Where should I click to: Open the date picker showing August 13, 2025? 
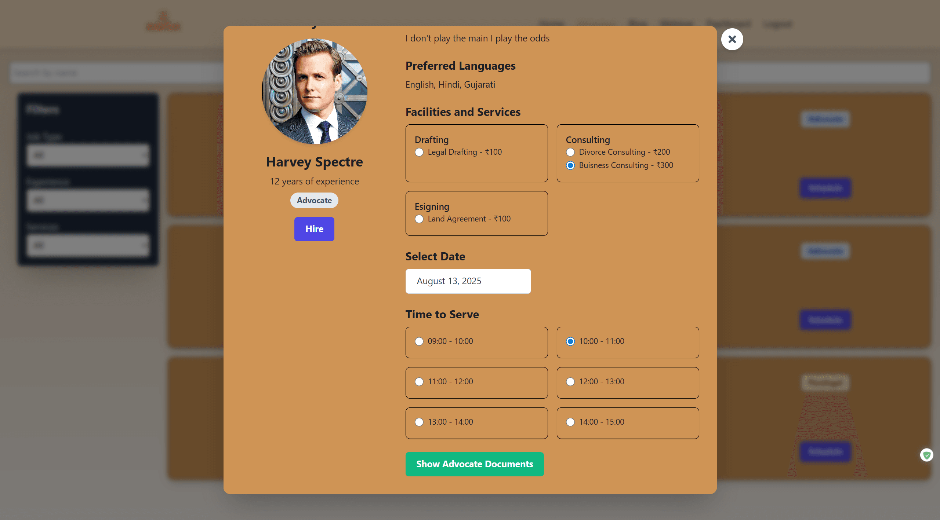[x=468, y=281]
